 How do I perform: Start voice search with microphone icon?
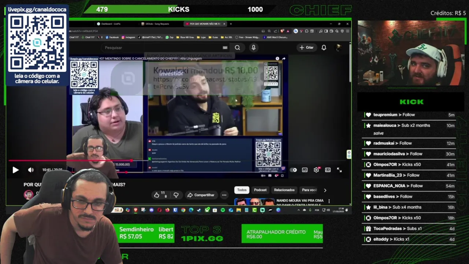(x=254, y=48)
